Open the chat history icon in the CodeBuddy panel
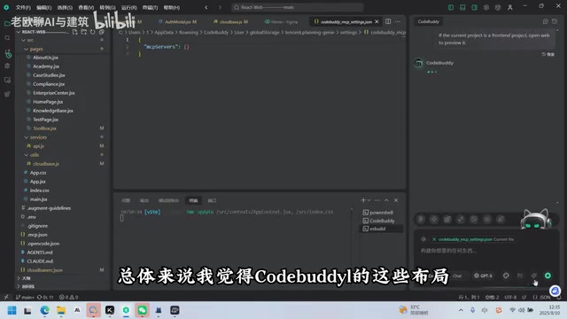 pos(555,21)
